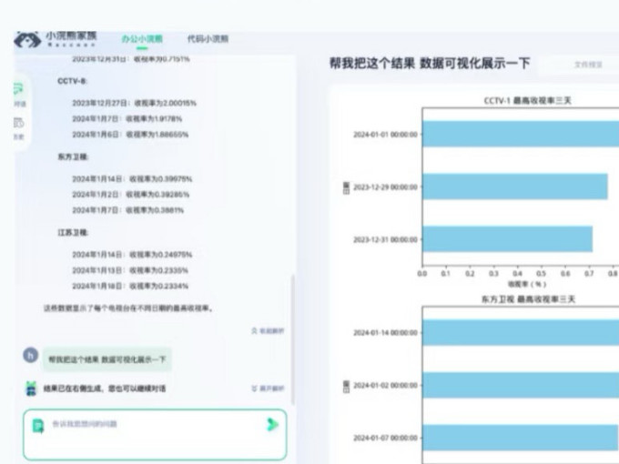619x464 pixels.
Task: Click the 东方卫视 最高收视率三天 chart title
Action: tap(528, 299)
